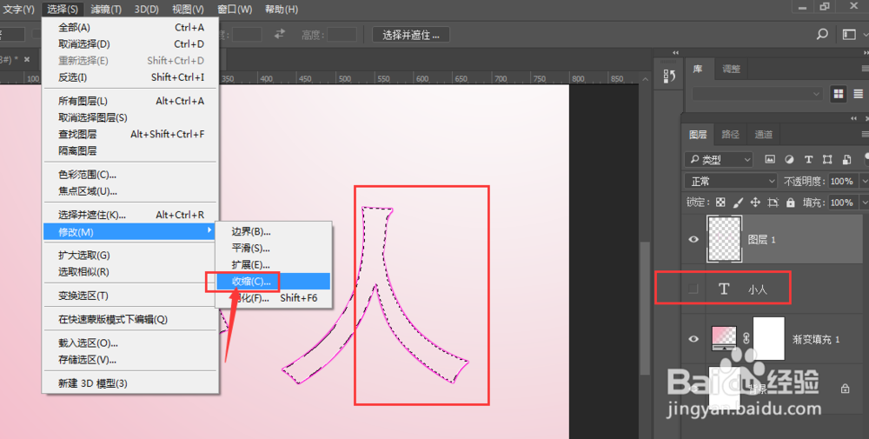Click fill 100% value field

[842, 203]
